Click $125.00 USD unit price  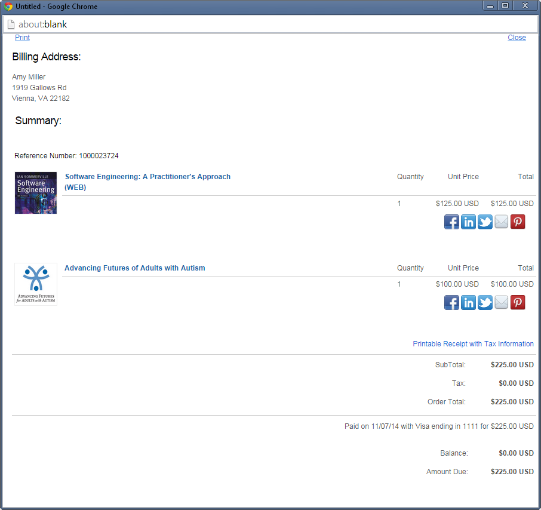pos(457,203)
